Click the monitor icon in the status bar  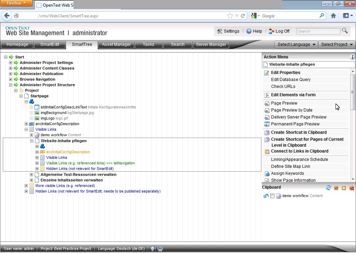(160, 249)
